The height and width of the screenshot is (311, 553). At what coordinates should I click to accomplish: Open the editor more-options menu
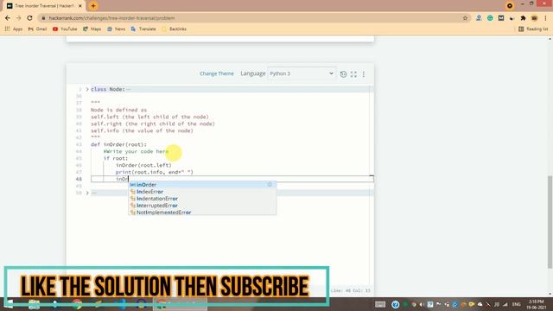pyautogui.click(x=364, y=74)
